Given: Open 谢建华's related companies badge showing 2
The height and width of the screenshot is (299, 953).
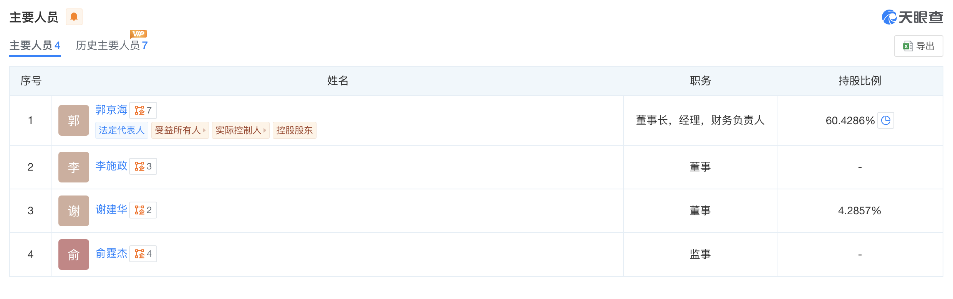Looking at the screenshot, I should (x=143, y=210).
